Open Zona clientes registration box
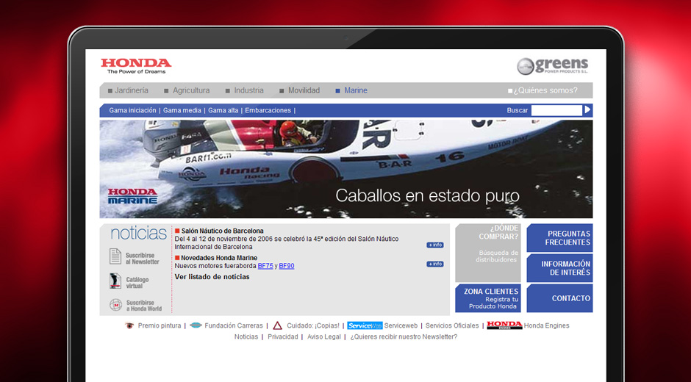The height and width of the screenshot is (382, 691). point(488,298)
